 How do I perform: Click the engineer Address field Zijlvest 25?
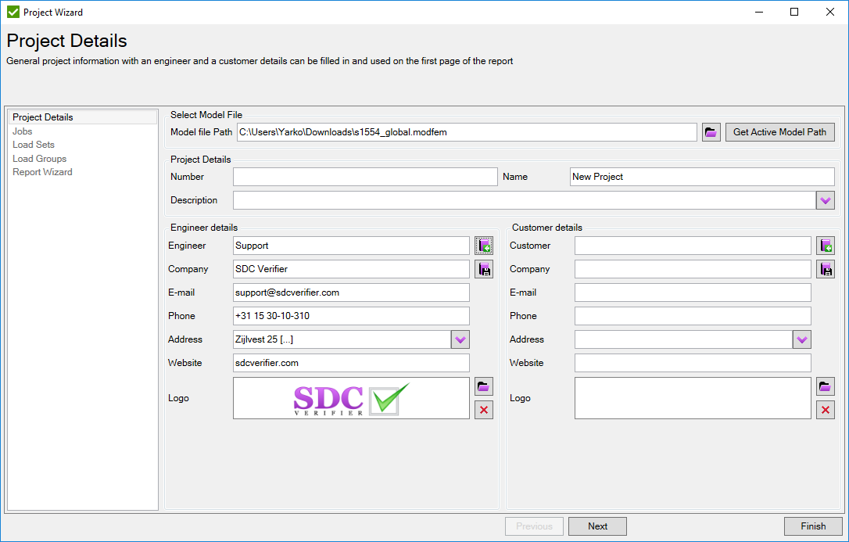click(342, 339)
